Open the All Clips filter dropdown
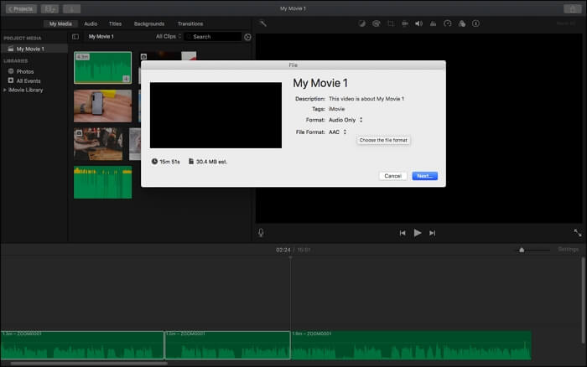 pyautogui.click(x=169, y=37)
